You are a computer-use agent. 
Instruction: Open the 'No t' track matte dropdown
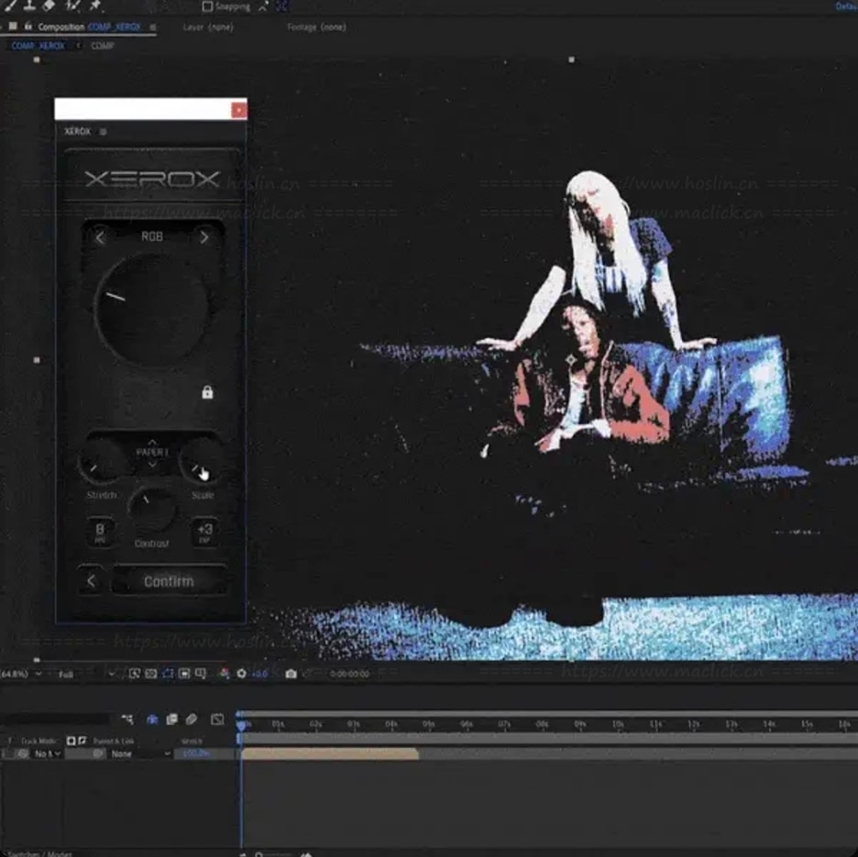click(x=47, y=753)
